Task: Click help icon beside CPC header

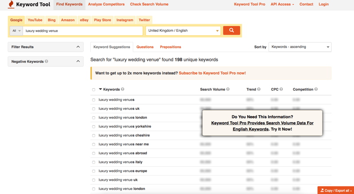Action: [x=281, y=89]
